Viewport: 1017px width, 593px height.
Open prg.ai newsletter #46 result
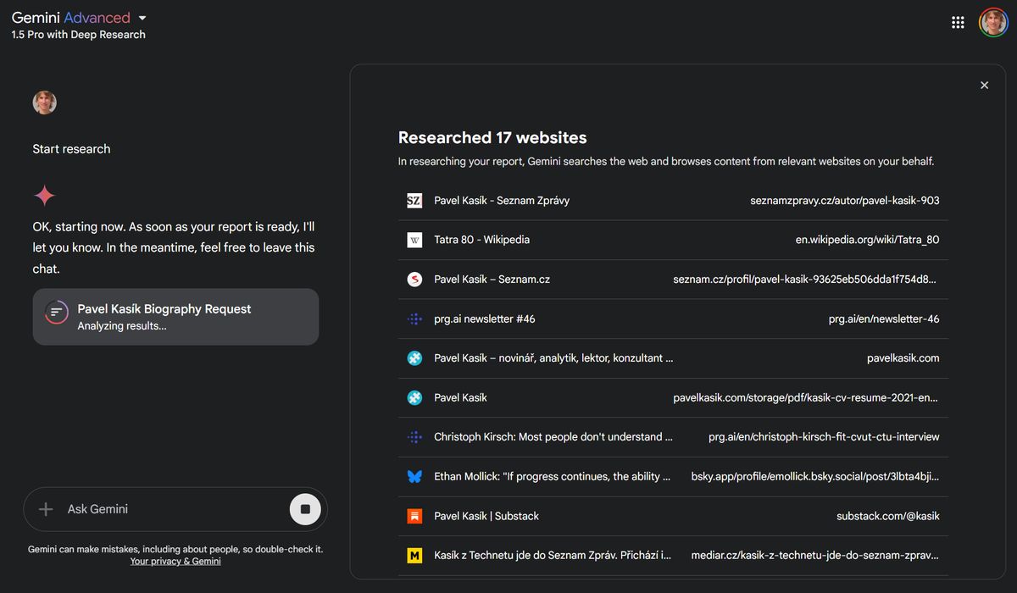tap(673, 319)
